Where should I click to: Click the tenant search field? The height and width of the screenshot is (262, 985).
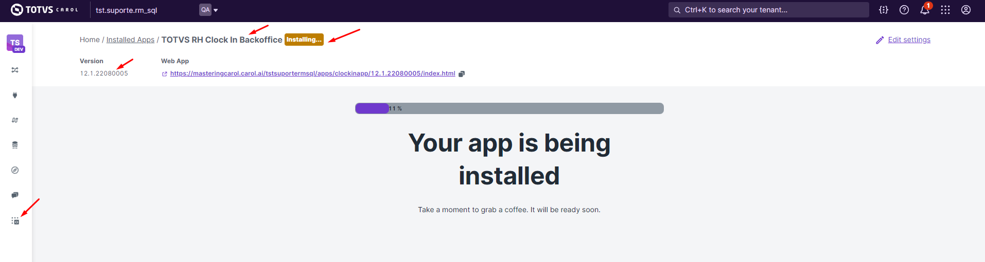click(x=768, y=10)
